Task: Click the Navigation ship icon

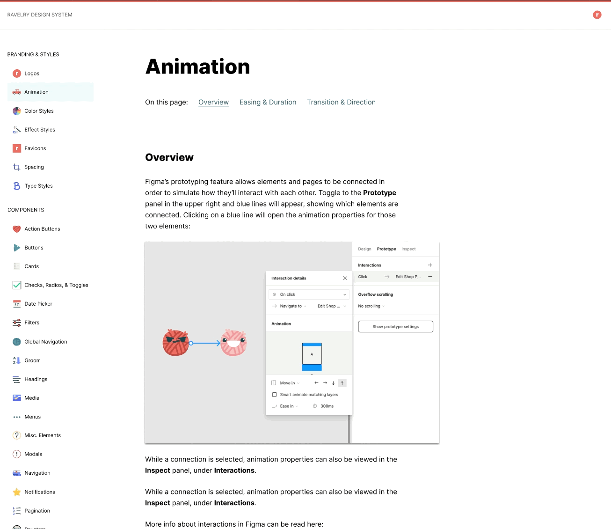Action: point(17,473)
